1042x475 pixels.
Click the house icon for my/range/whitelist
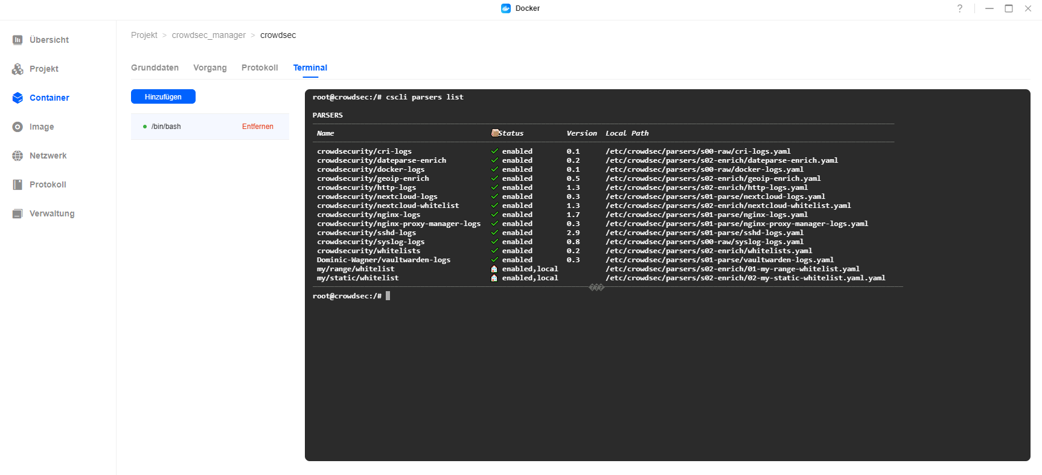tap(494, 269)
